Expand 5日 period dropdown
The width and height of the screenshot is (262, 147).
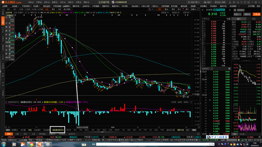15,9
